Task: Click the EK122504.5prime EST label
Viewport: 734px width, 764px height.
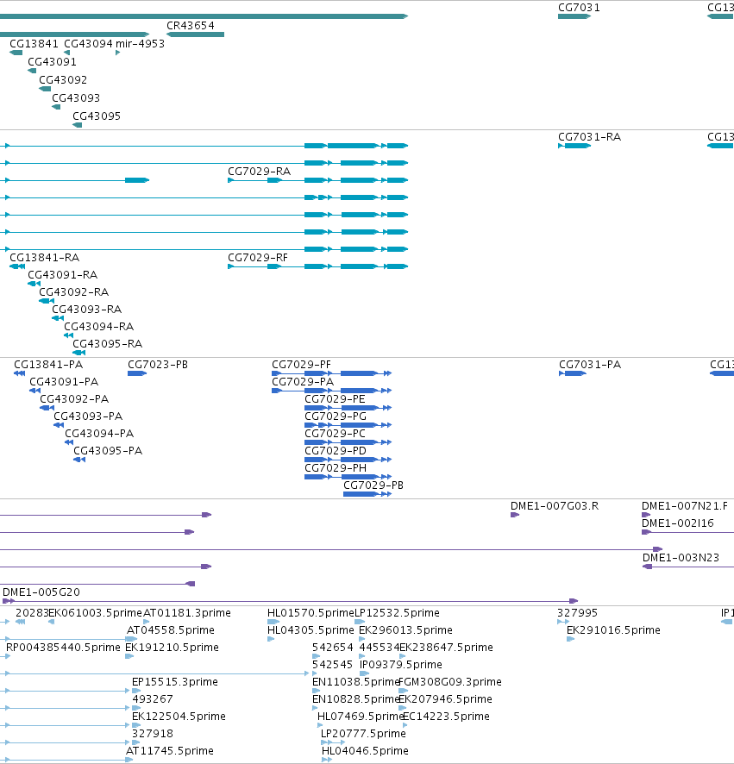Action: click(179, 717)
